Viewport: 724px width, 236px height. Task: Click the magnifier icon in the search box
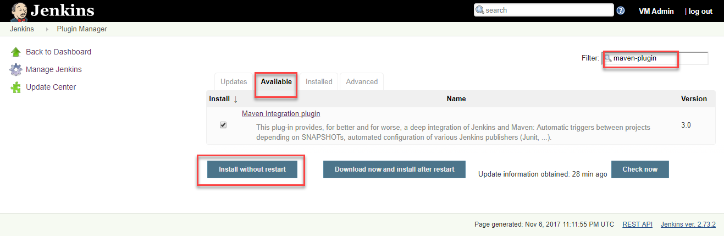(480, 10)
